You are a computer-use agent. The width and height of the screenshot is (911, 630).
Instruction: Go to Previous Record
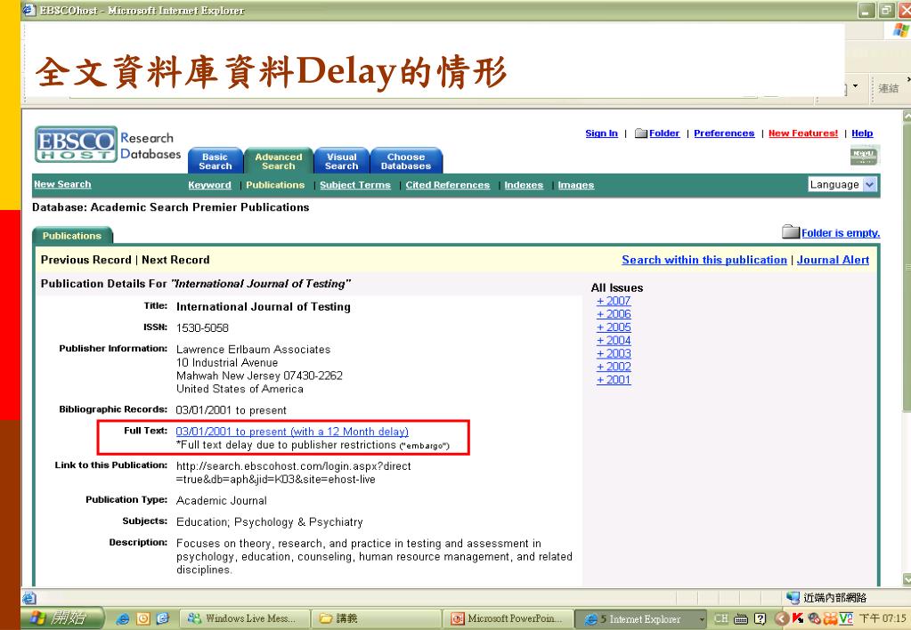[86, 260]
